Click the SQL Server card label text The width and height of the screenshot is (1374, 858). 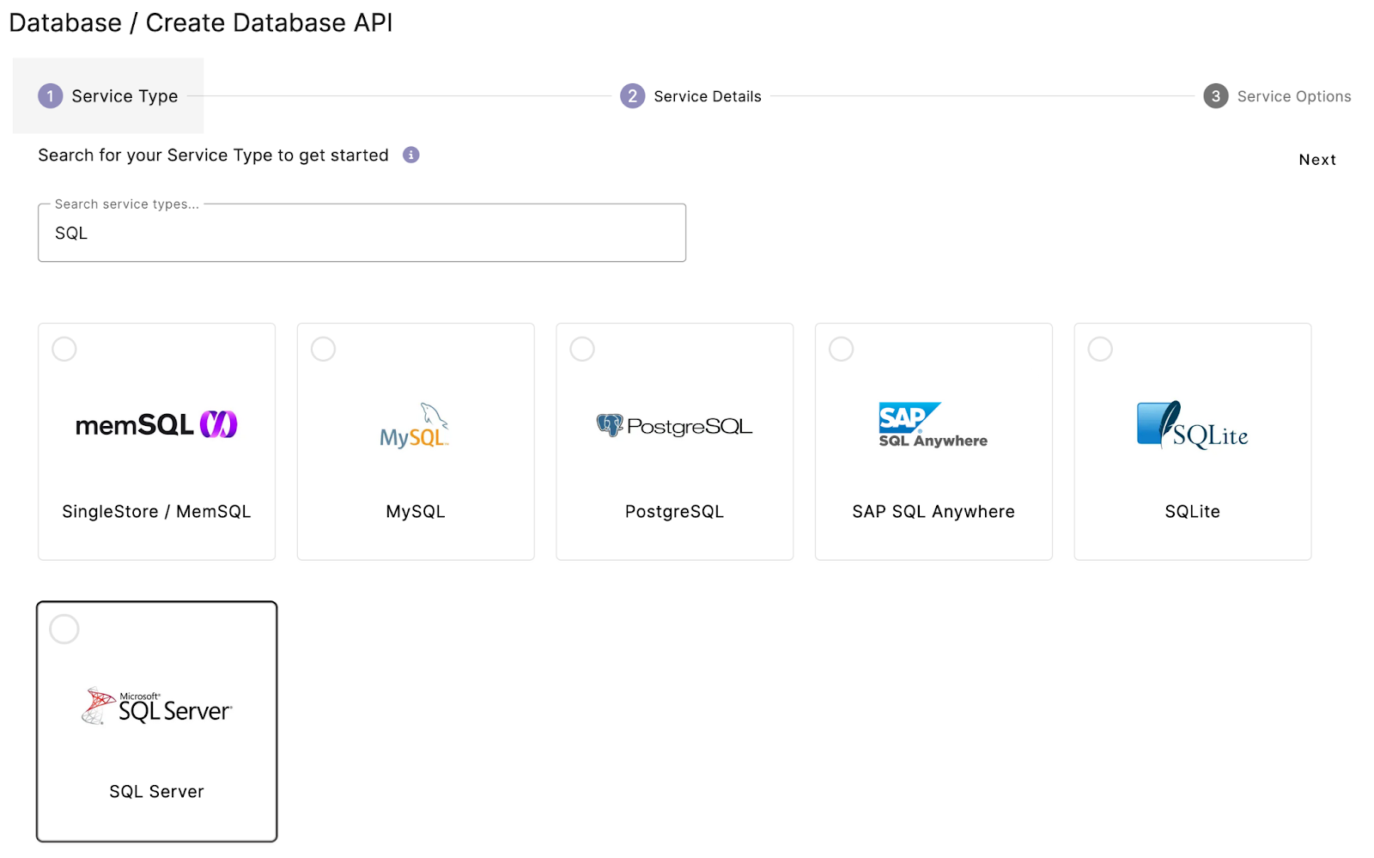coord(156,792)
